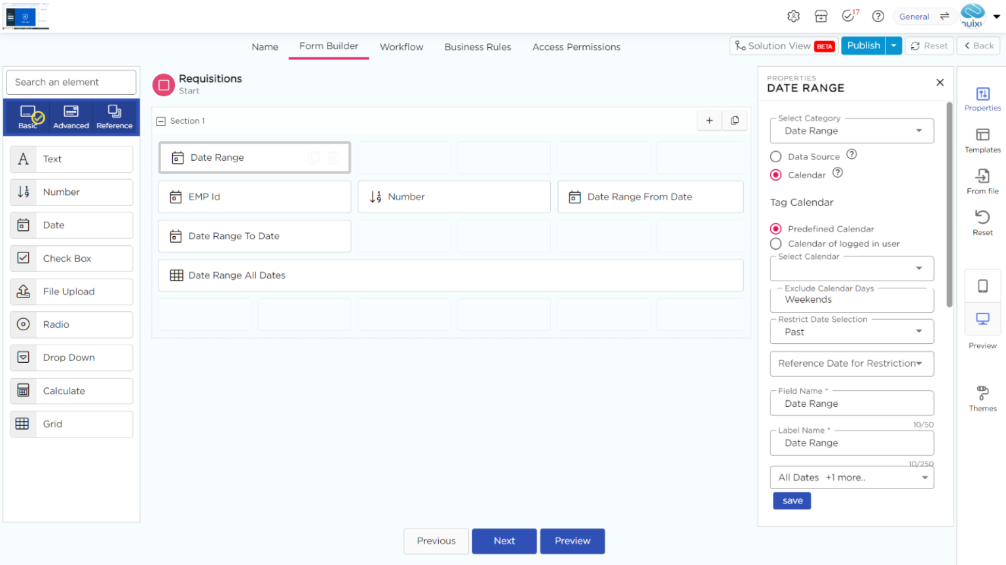The height and width of the screenshot is (565, 1006).
Task: Open the Business Rules tab
Action: tap(477, 46)
